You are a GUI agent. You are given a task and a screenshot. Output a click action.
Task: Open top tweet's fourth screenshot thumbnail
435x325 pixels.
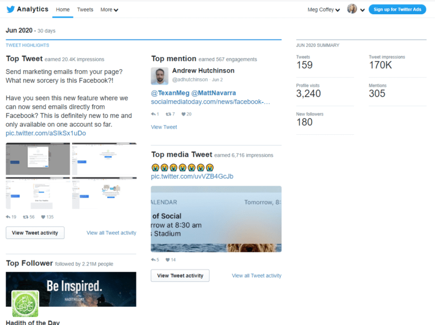(104, 193)
